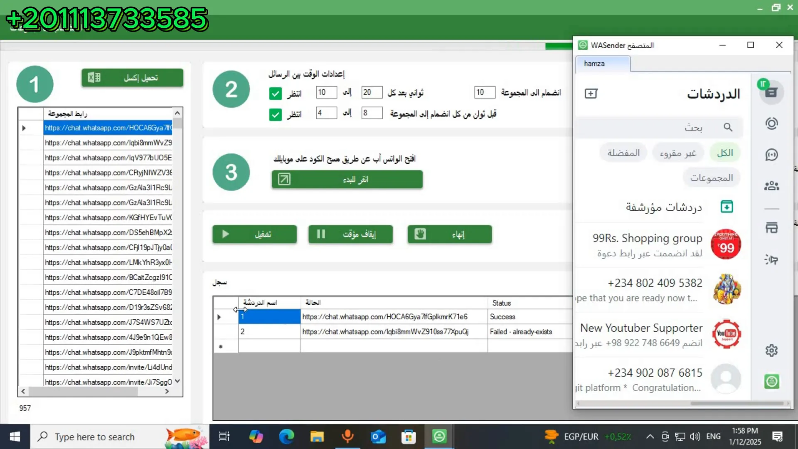Open the Channels icon in the sidebar
This screenshot has height=449, width=798.
pyautogui.click(x=771, y=155)
